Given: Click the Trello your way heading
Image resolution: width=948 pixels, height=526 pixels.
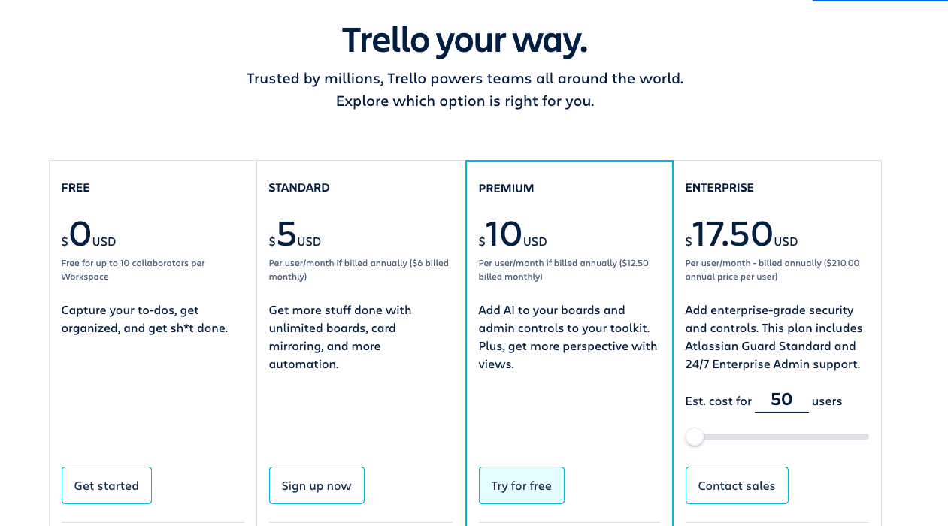Looking at the screenshot, I should click(x=464, y=40).
